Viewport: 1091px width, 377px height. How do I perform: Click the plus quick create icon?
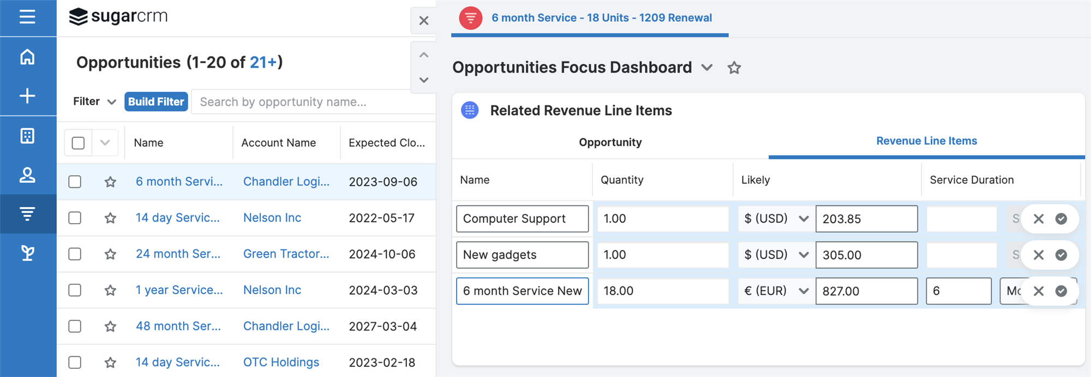click(x=27, y=96)
